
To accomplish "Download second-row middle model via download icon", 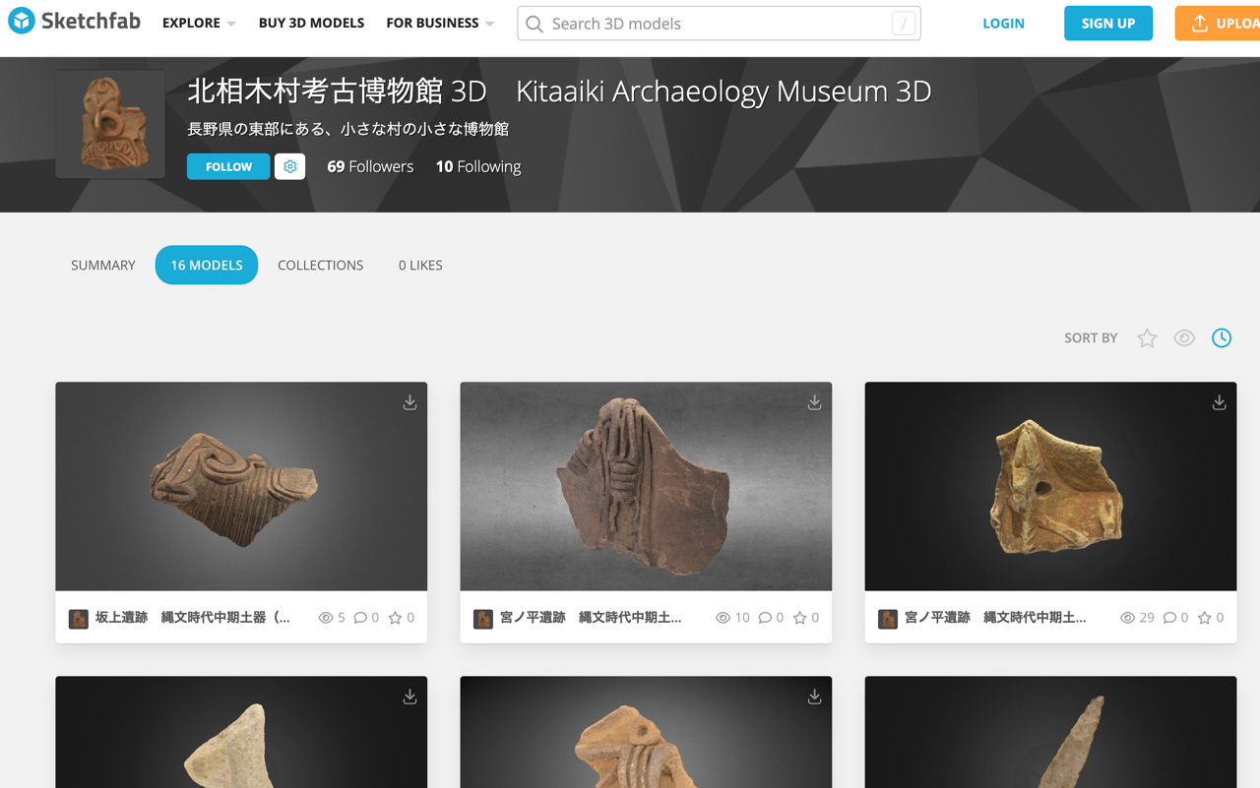I will [x=814, y=697].
